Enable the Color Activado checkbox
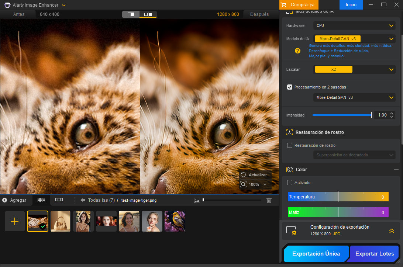 [x=290, y=183]
